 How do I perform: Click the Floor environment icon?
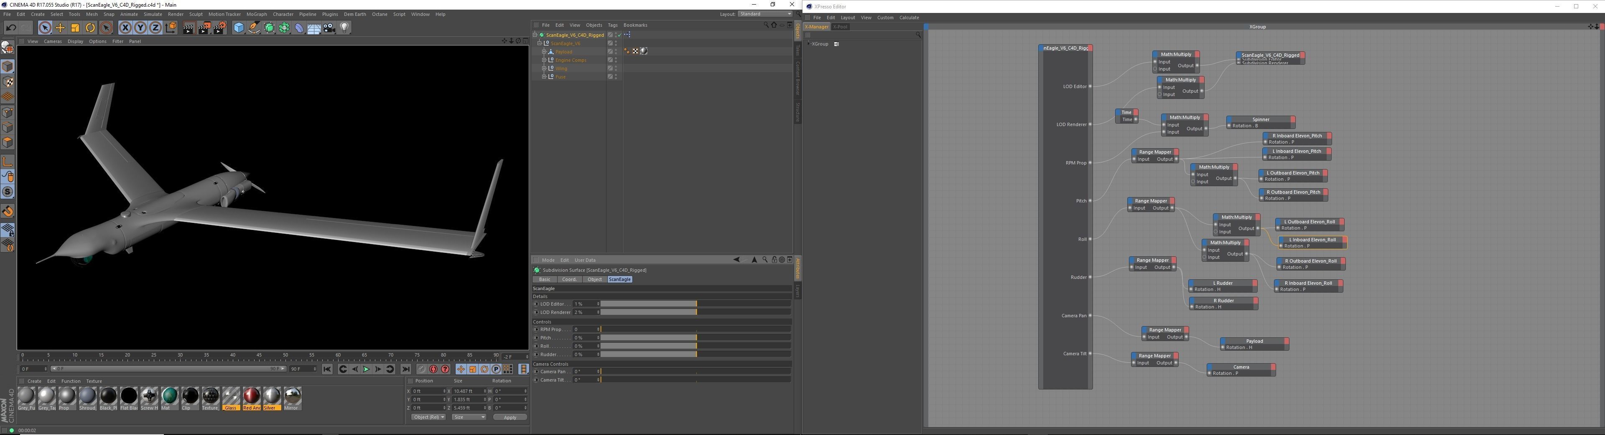[x=314, y=28]
